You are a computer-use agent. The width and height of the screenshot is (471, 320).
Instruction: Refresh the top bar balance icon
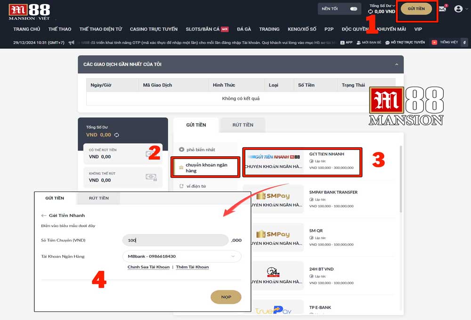coord(370,12)
